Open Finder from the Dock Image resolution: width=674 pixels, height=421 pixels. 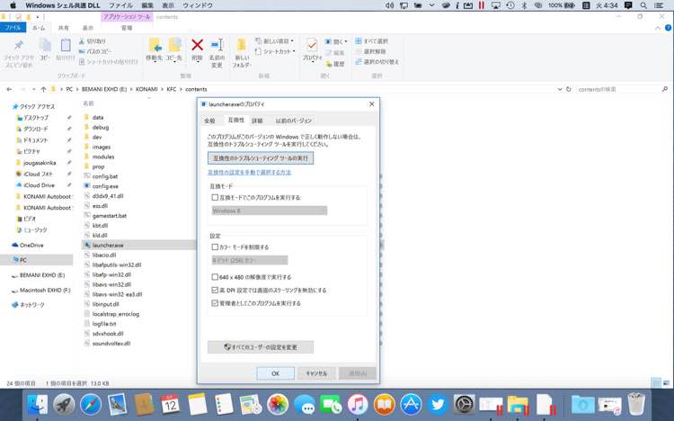(38, 405)
